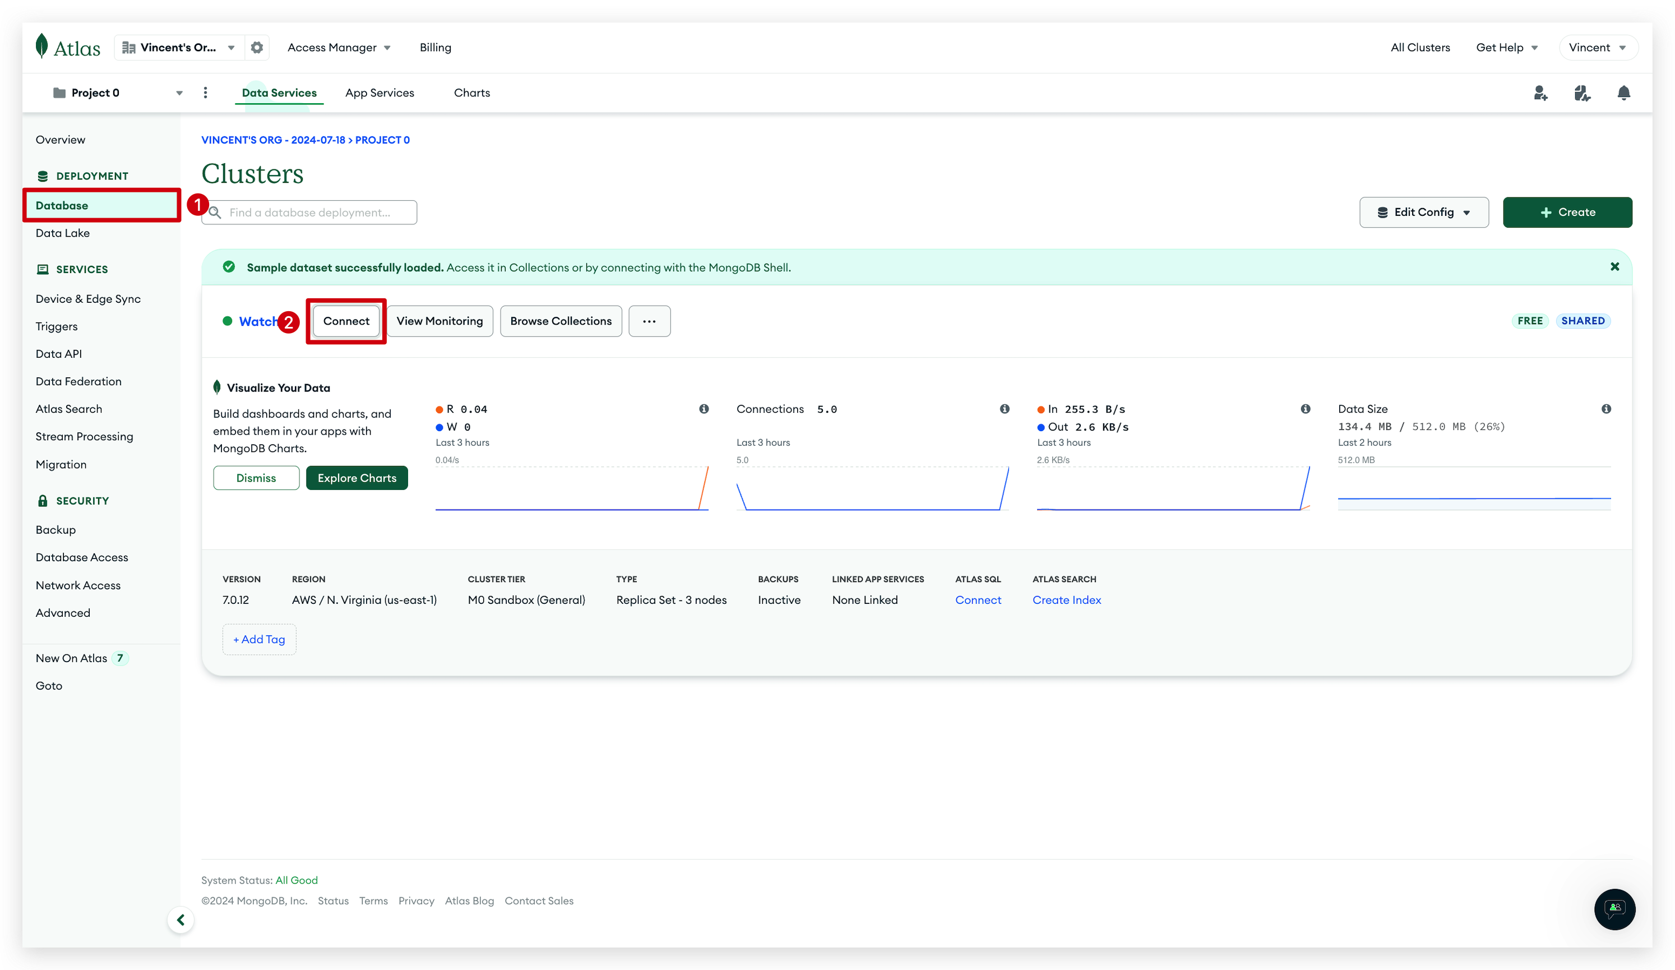Open Migration in the sidebar
Screen dimensions: 1675x970
[61, 464]
